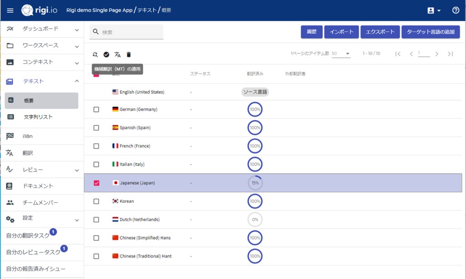Click the checkmark circle toolbar icon

pos(106,55)
